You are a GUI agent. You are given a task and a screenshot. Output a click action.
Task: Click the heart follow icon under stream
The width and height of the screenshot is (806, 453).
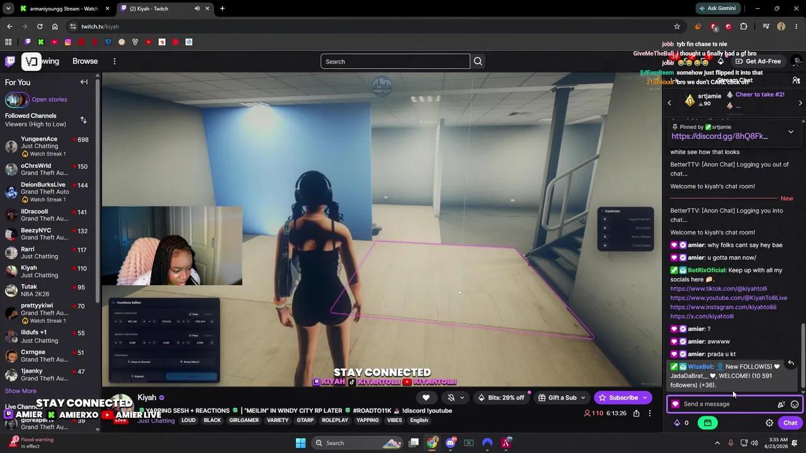(426, 398)
